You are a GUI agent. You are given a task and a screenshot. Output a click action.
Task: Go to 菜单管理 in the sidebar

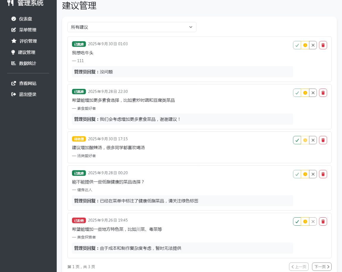(27, 30)
